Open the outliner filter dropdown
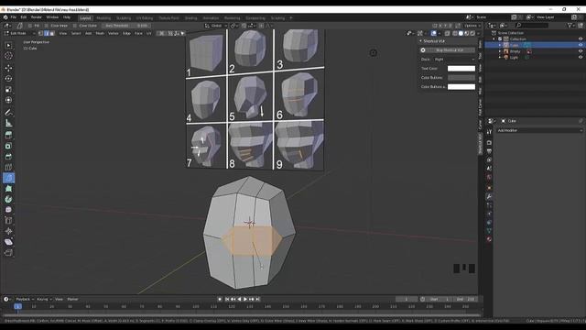 (570, 25)
